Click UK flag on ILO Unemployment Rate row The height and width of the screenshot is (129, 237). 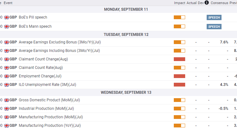pos(7,85)
